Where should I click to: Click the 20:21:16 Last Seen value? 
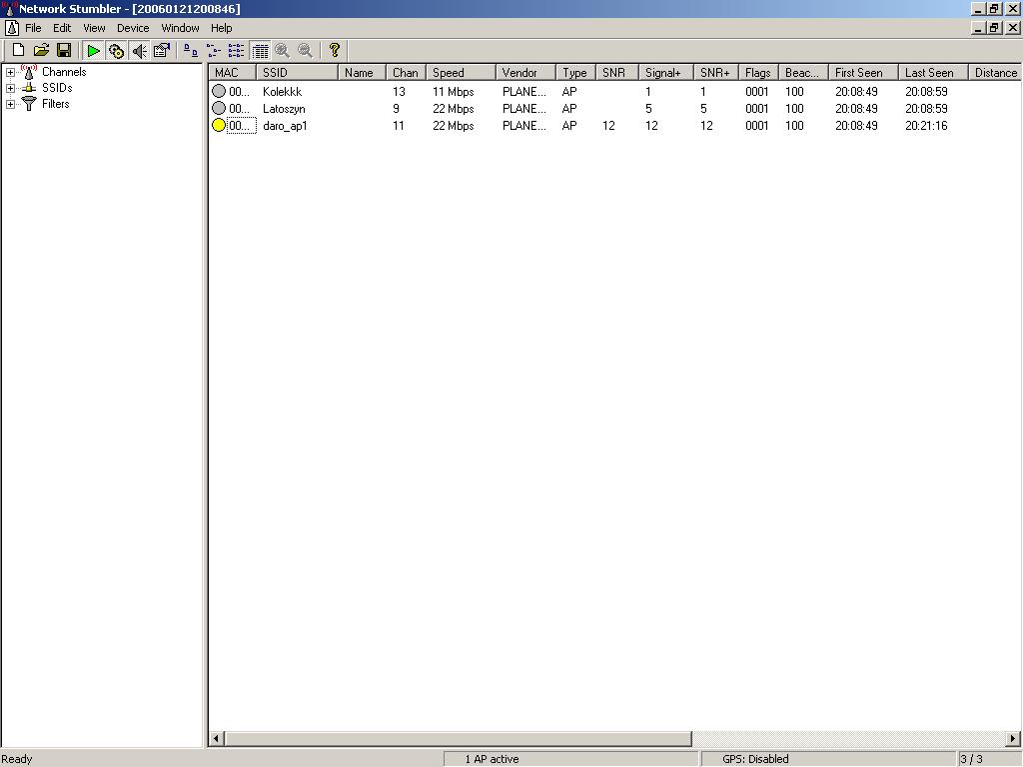click(926, 126)
